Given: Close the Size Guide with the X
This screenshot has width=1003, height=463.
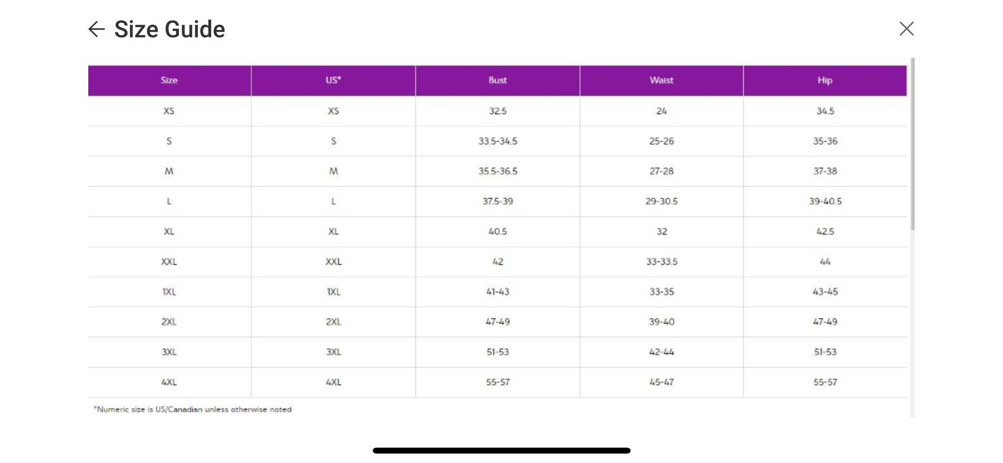Looking at the screenshot, I should coord(906,29).
